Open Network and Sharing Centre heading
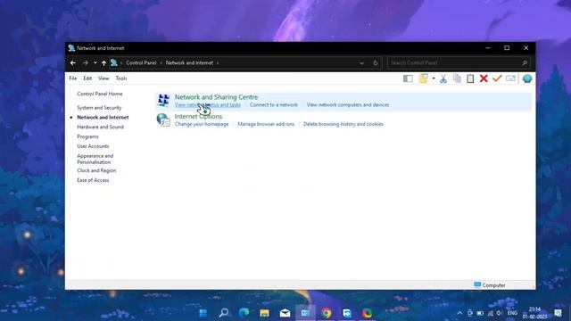The height and width of the screenshot is (321, 571). point(216,97)
